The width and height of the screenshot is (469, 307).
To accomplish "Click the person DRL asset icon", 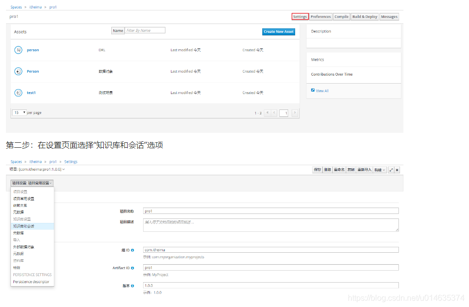I will 18,50.
